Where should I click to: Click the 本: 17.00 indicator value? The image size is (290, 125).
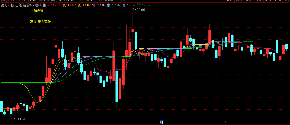coord(54,5)
